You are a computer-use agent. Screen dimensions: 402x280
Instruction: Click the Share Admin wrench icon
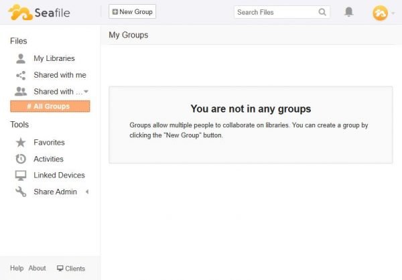pos(21,192)
